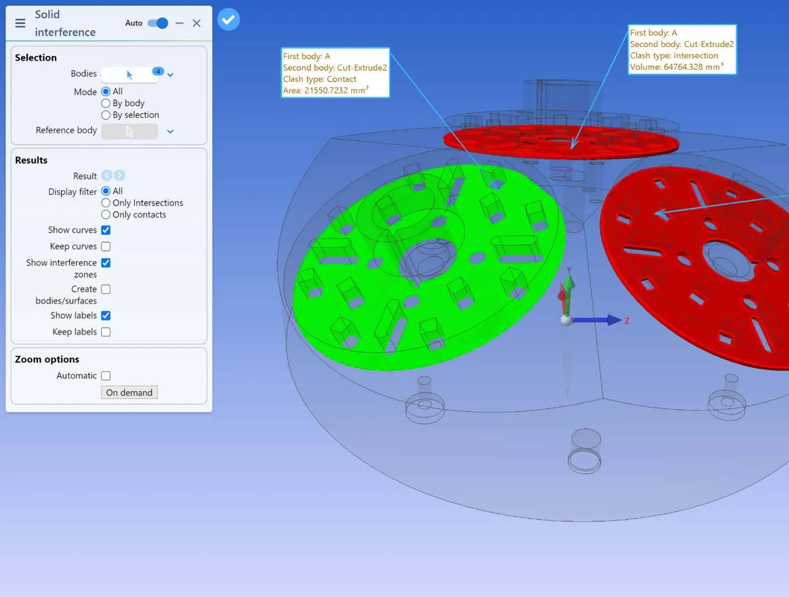
Task: Click the On demand zoom button
Action: click(129, 393)
